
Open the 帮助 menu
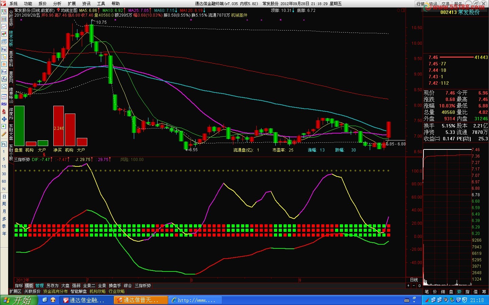pyautogui.click(x=116, y=4)
